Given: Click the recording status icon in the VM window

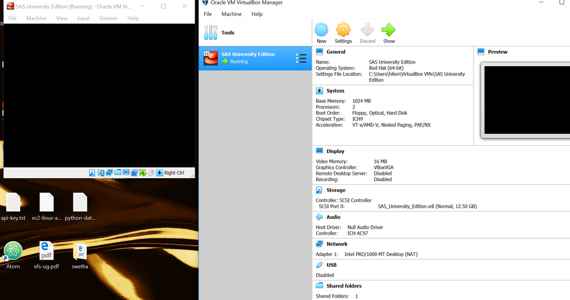Looking at the screenshot, I should pyautogui.click(x=135, y=173).
